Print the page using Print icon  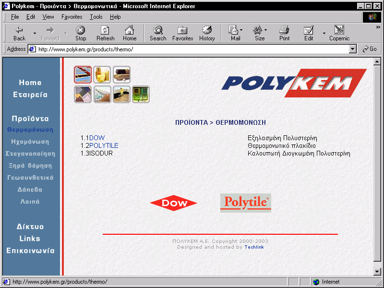pos(284,33)
